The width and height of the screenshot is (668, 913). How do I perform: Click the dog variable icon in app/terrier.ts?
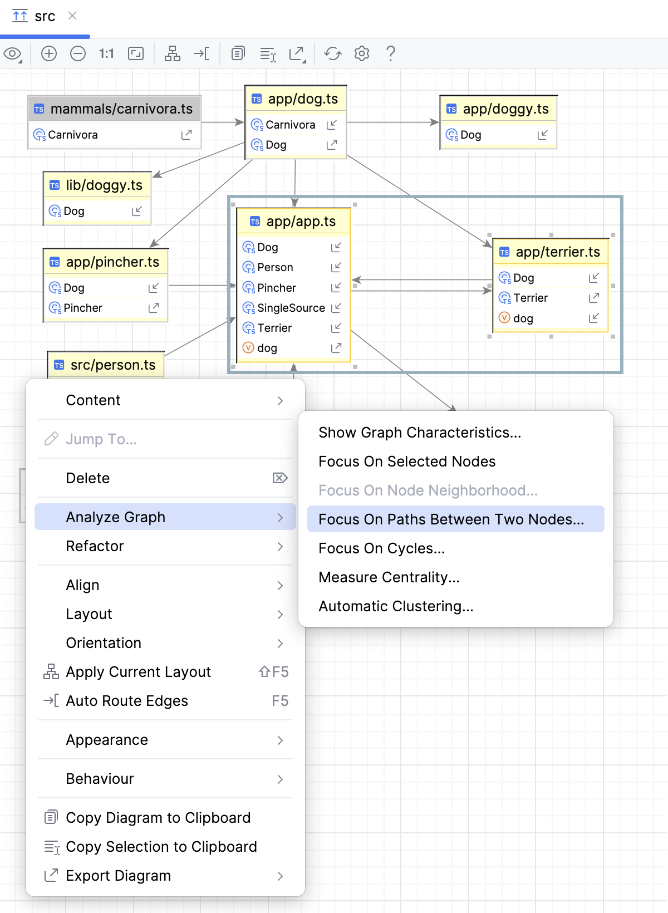[504, 318]
